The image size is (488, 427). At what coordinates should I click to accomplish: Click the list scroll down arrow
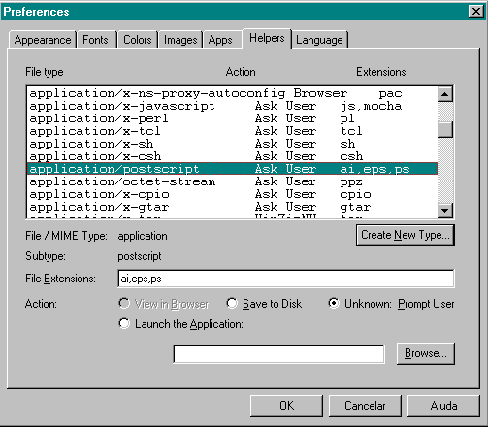pos(445,211)
